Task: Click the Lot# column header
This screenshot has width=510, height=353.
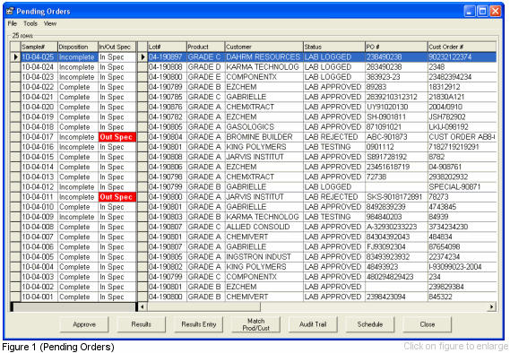Action: 167,47
